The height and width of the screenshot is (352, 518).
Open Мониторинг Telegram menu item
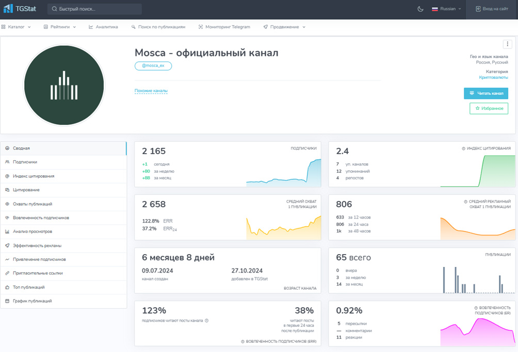pyautogui.click(x=224, y=27)
